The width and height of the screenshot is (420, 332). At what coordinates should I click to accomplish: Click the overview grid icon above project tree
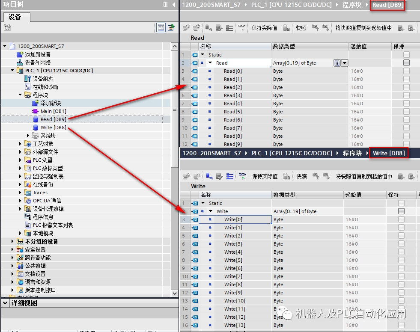coord(161,27)
